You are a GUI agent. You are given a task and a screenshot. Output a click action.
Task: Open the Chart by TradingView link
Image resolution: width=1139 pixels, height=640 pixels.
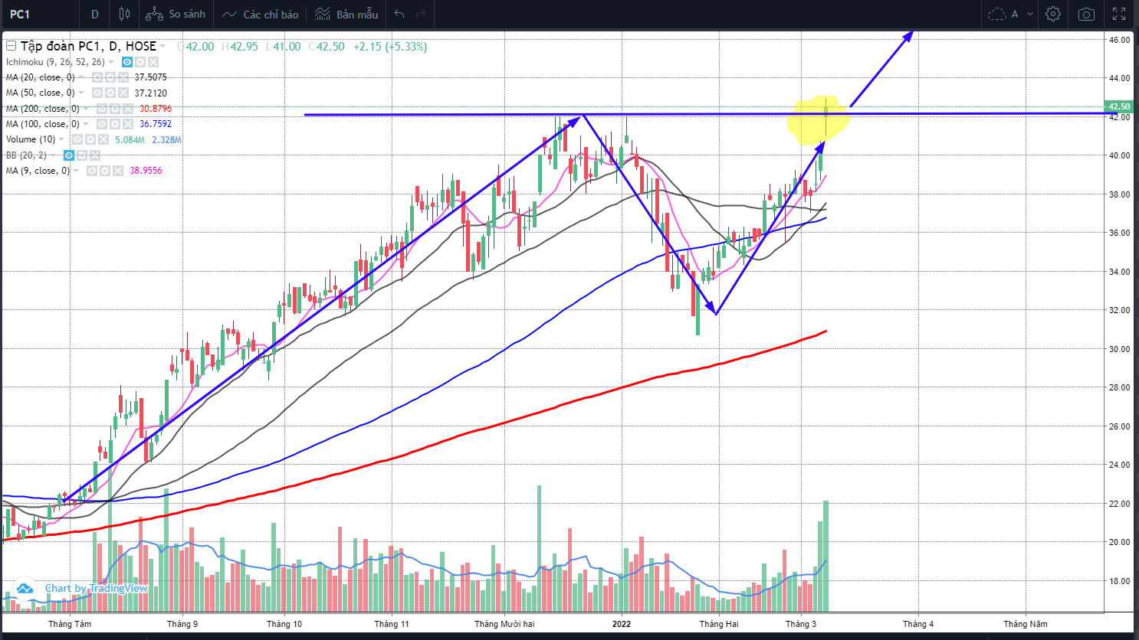(96, 588)
